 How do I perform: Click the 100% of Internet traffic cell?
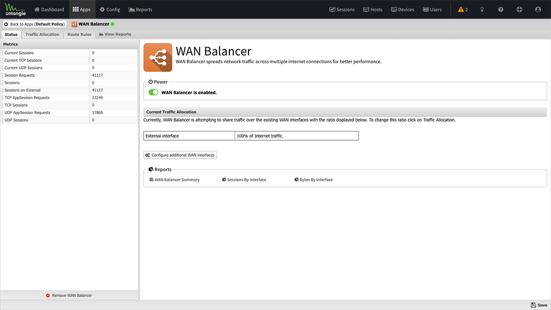point(297,136)
